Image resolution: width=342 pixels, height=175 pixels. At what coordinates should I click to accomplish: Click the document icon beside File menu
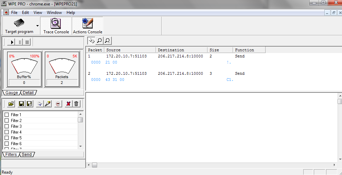pos(5,13)
